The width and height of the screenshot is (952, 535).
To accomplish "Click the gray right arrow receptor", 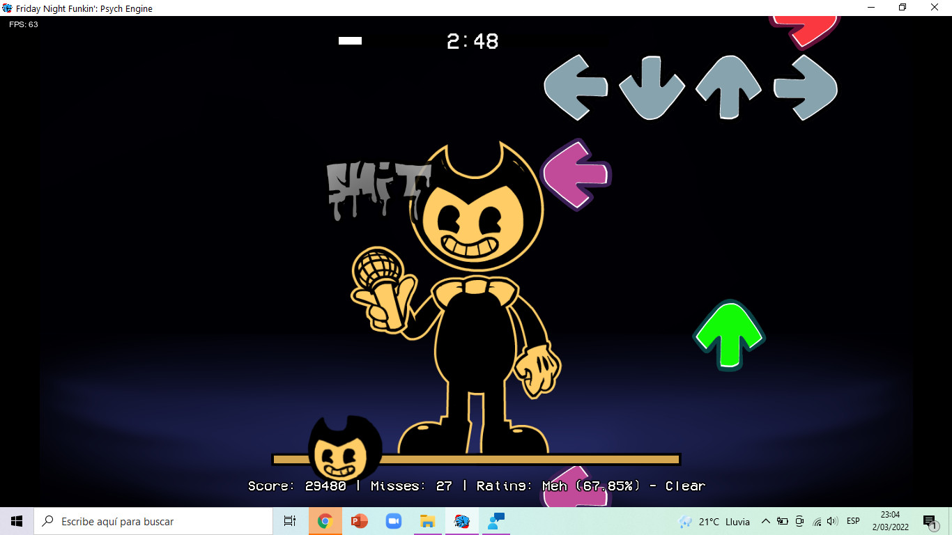I will tap(806, 88).
